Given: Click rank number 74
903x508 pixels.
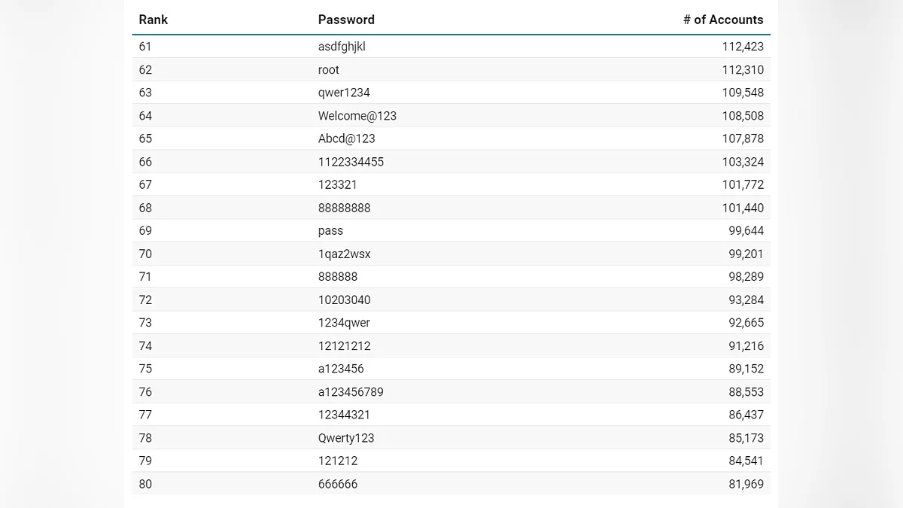Looking at the screenshot, I should click(x=145, y=346).
